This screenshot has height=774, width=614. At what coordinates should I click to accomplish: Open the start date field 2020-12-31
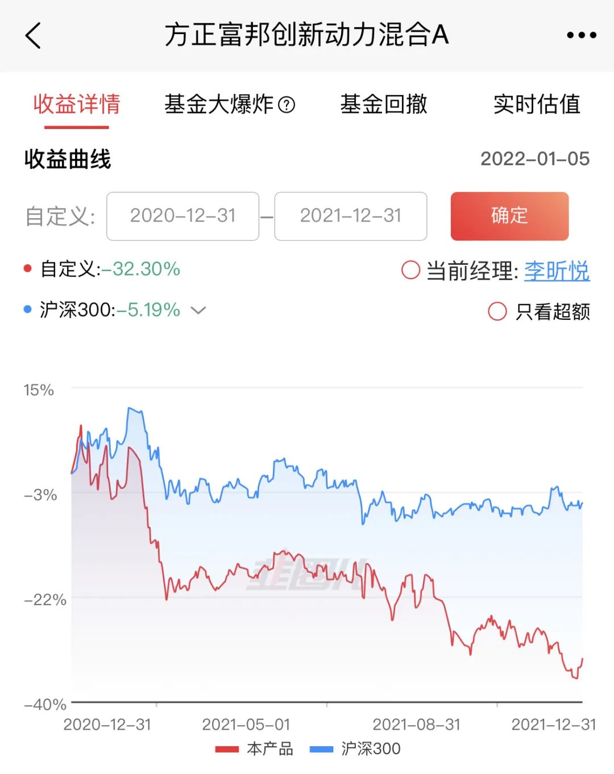coord(182,216)
